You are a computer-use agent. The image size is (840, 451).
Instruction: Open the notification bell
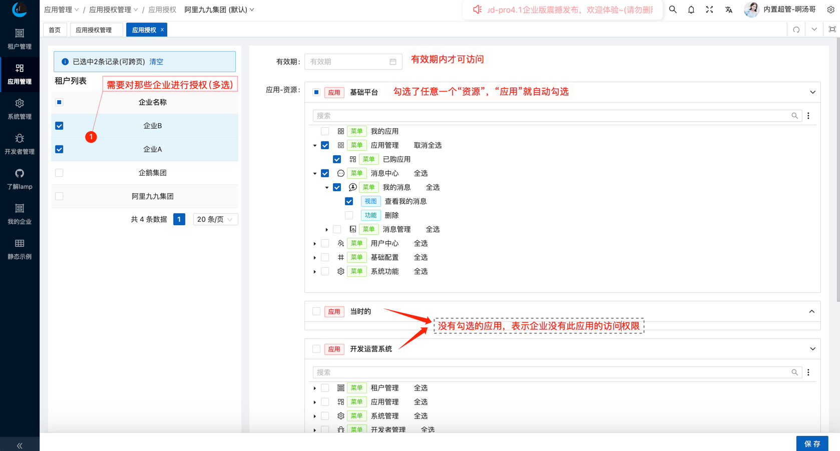691,10
